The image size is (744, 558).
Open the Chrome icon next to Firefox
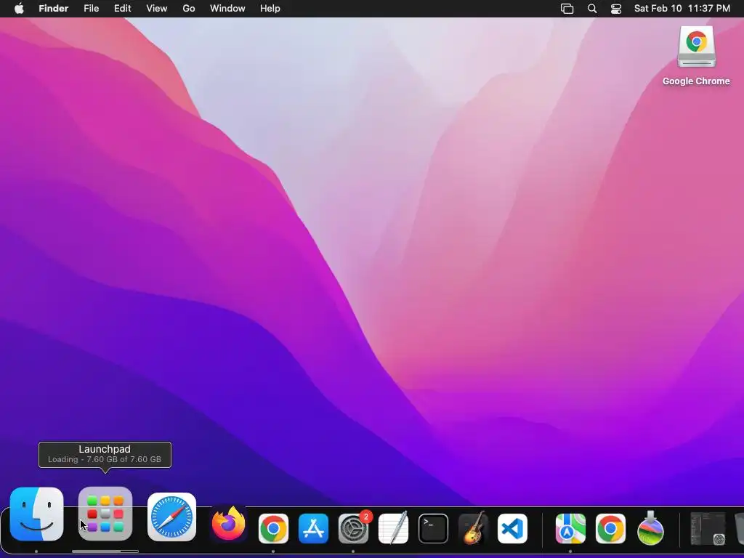pyautogui.click(x=273, y=528)
